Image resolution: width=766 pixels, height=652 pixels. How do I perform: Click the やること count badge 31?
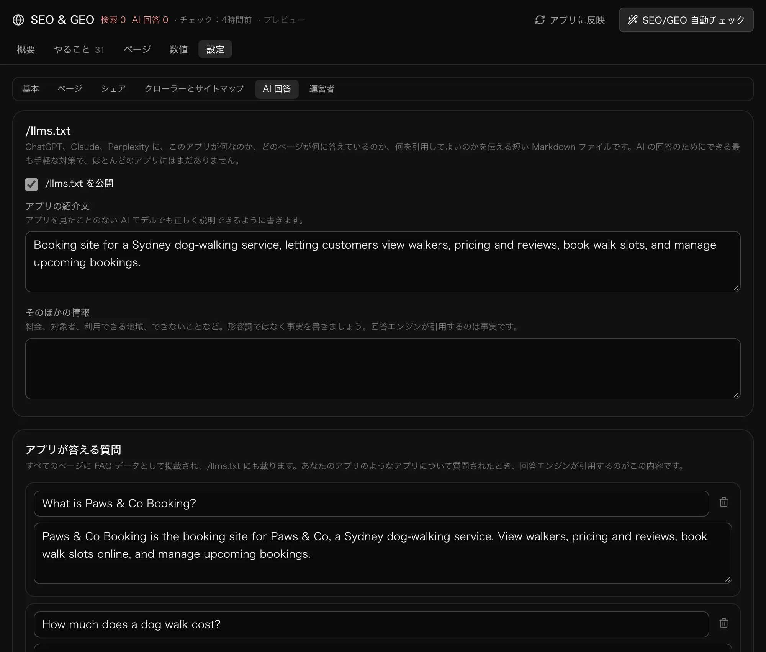100,50
